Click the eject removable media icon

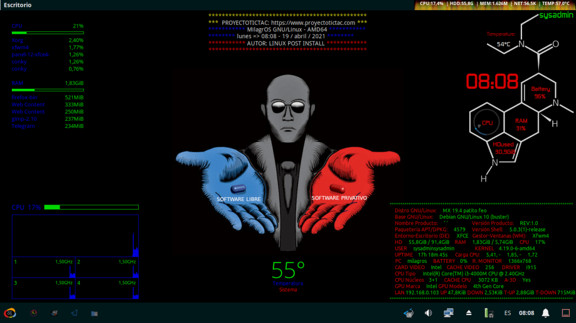[468, 312]
